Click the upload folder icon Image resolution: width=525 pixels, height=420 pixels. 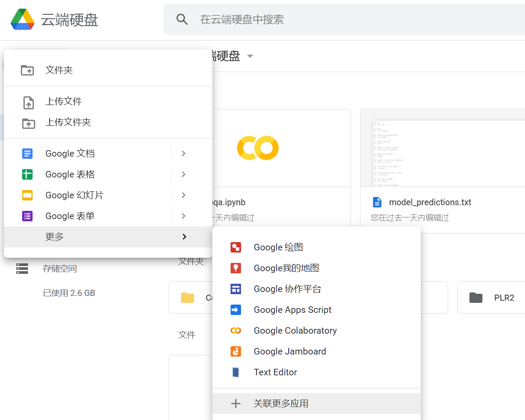(28, 123)
